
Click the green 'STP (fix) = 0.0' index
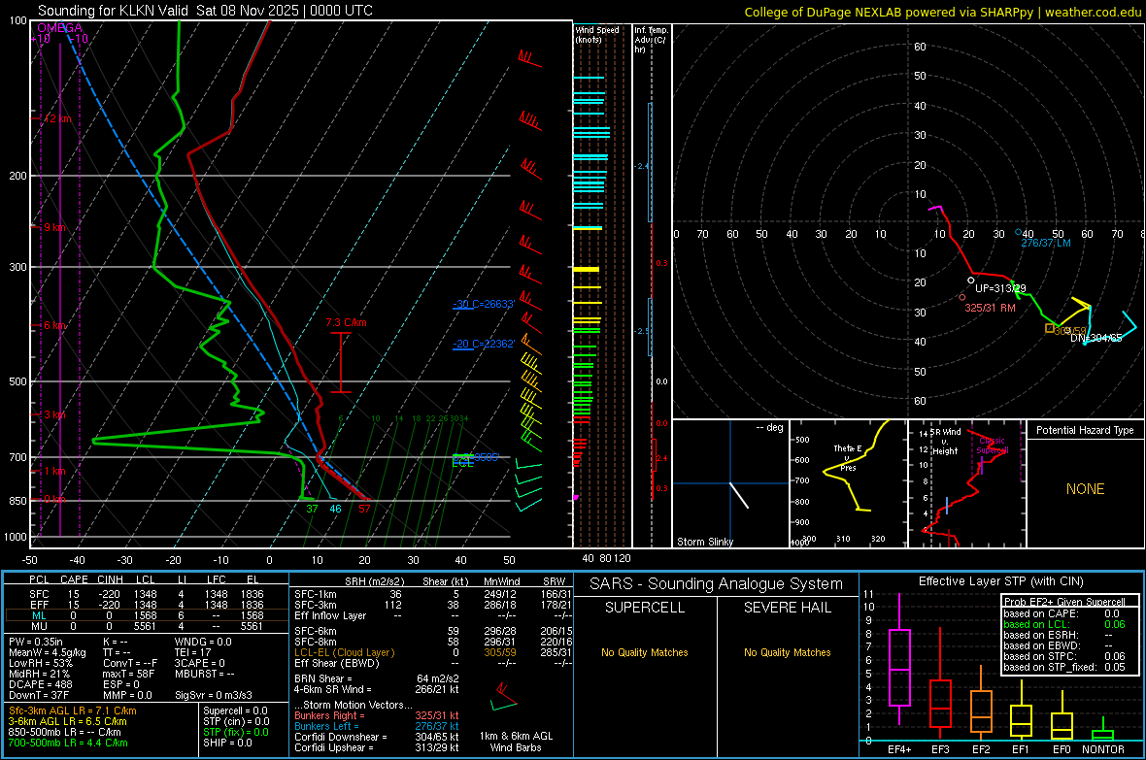(236, 732)
